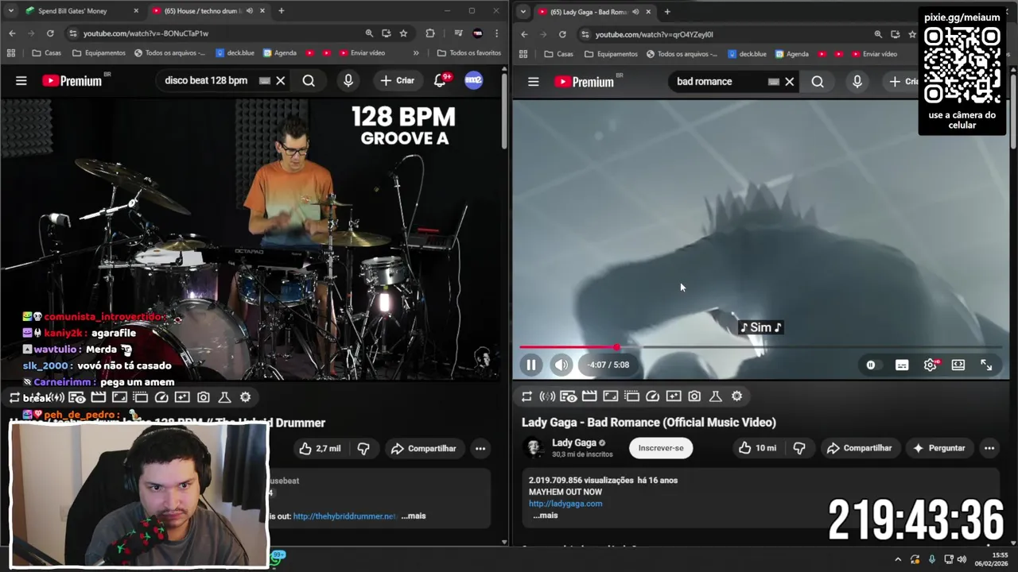Like the Lady Gaga video (10 mi)
The width and height of the screenshot is (1018, 572).
click(x=757, y=448)
